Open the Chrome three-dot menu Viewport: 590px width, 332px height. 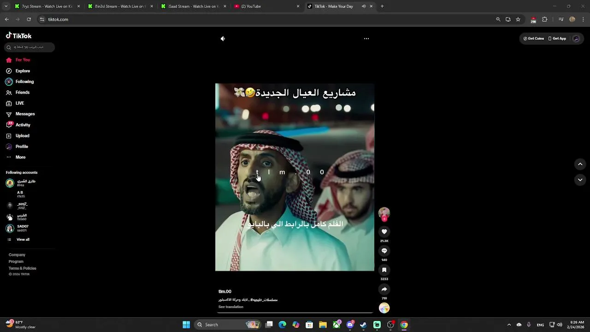coord(584,19)
